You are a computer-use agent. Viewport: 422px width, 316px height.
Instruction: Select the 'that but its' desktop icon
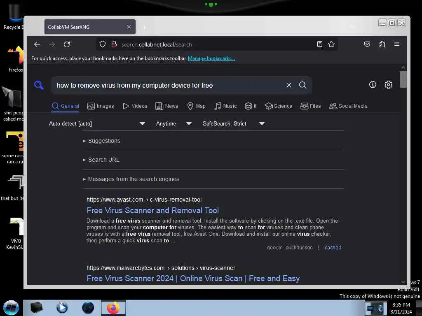[13, 188]
